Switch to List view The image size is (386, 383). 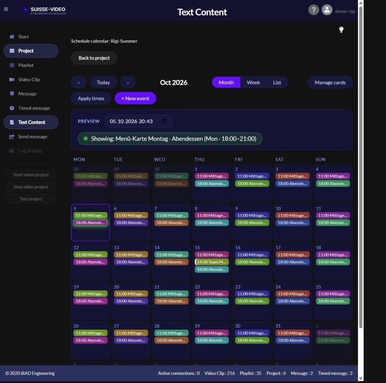(277, 82)
